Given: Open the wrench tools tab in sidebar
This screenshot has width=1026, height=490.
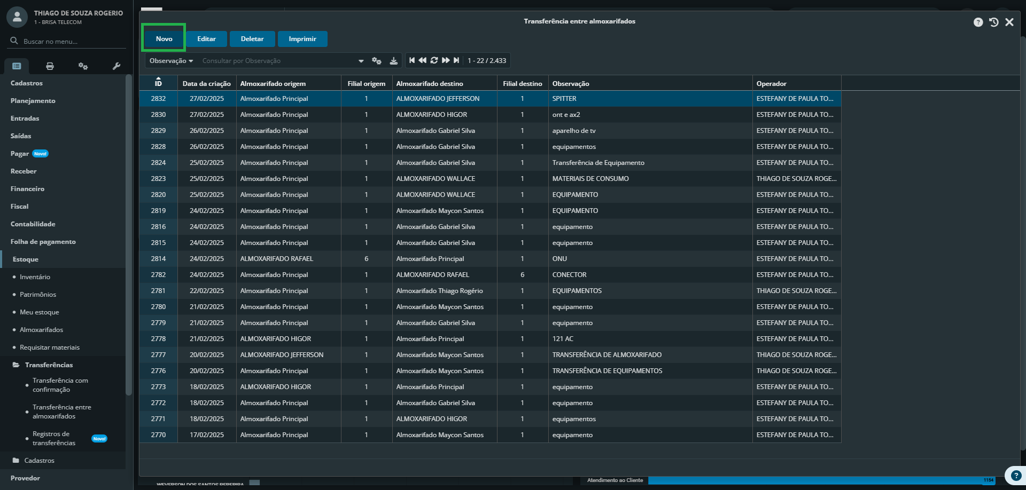Looking at the screenshot, I should pyautogui.click(x=116, y=66).
